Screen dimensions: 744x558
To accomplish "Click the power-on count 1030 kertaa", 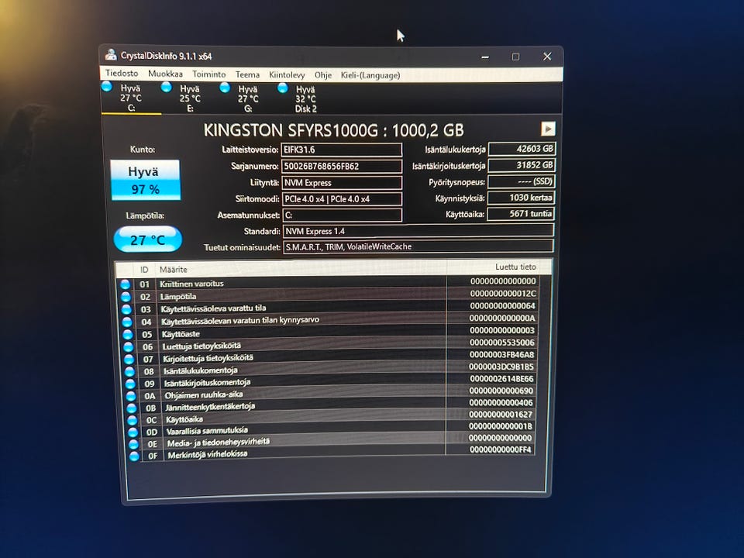I will 521,198.
